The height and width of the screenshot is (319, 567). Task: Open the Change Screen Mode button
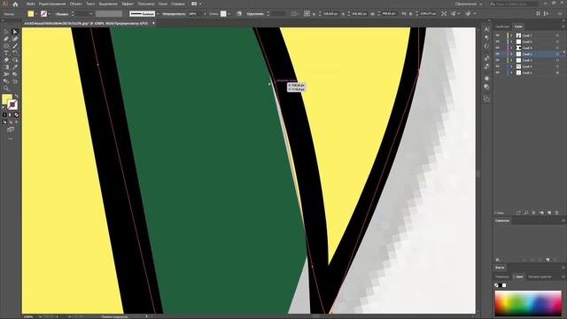11,129
